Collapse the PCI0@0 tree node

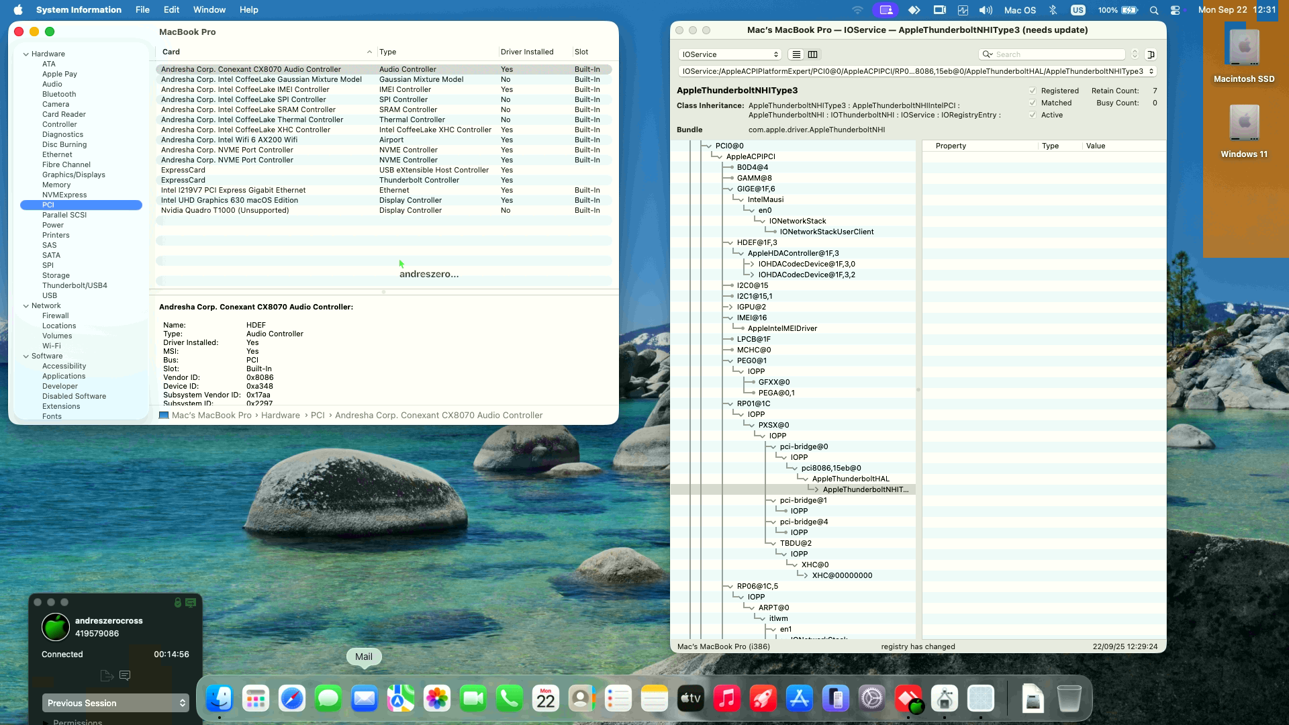tap(708, 146)
